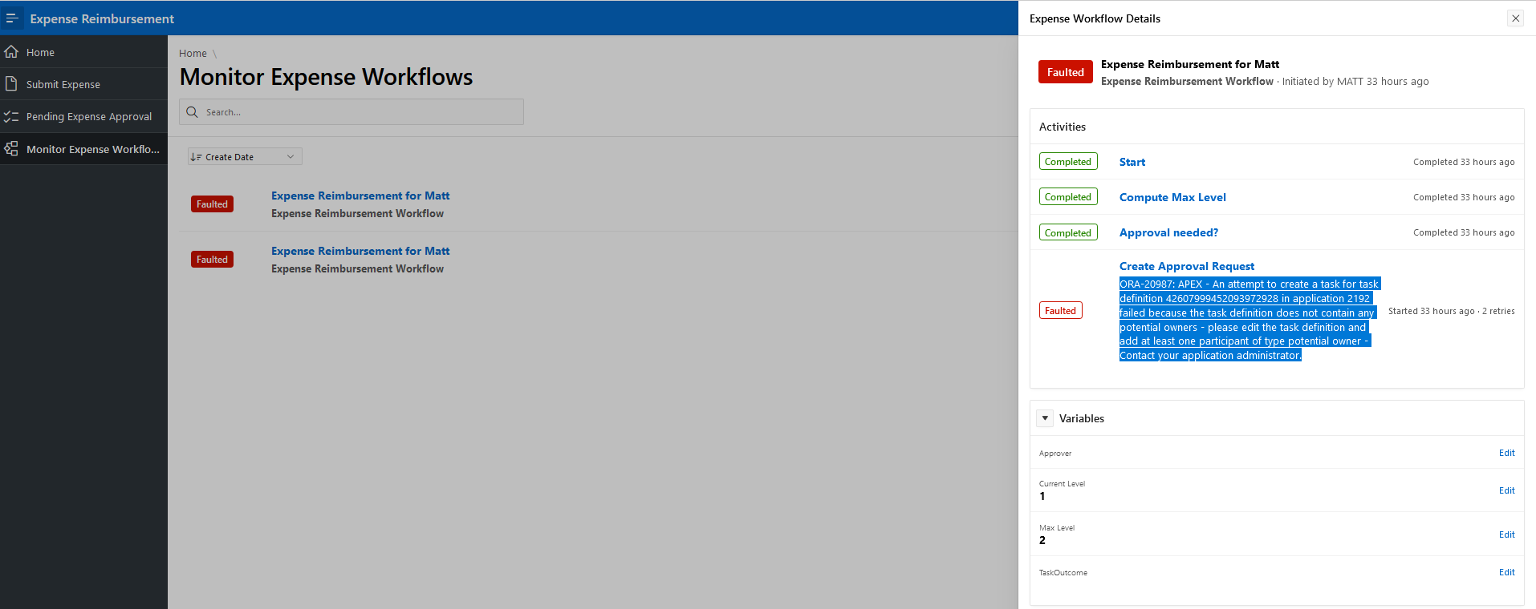Open the Start activity link
The width and height of the screenshot is (1536, 609).
(x=1132, y=162)
